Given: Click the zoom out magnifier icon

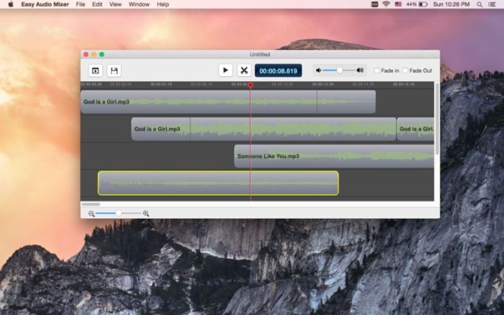Looking at the screenshot, I should point(91,214).
